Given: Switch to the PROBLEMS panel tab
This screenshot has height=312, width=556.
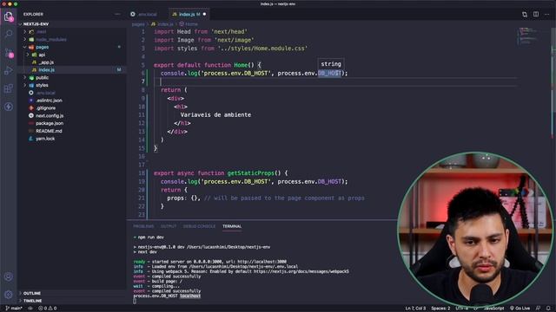Looking at the screenshot, I should point(143,226).
